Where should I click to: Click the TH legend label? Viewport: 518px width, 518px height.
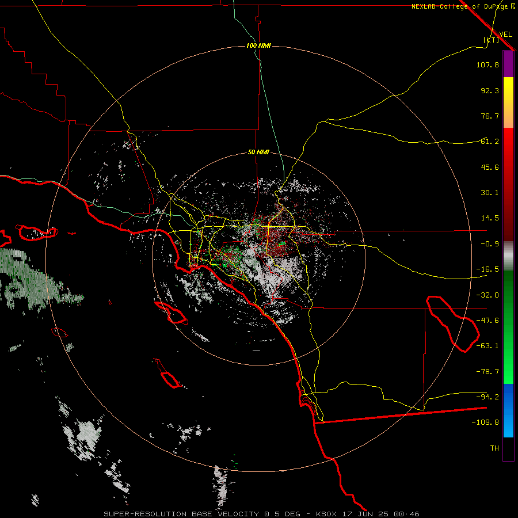point(494,448)
